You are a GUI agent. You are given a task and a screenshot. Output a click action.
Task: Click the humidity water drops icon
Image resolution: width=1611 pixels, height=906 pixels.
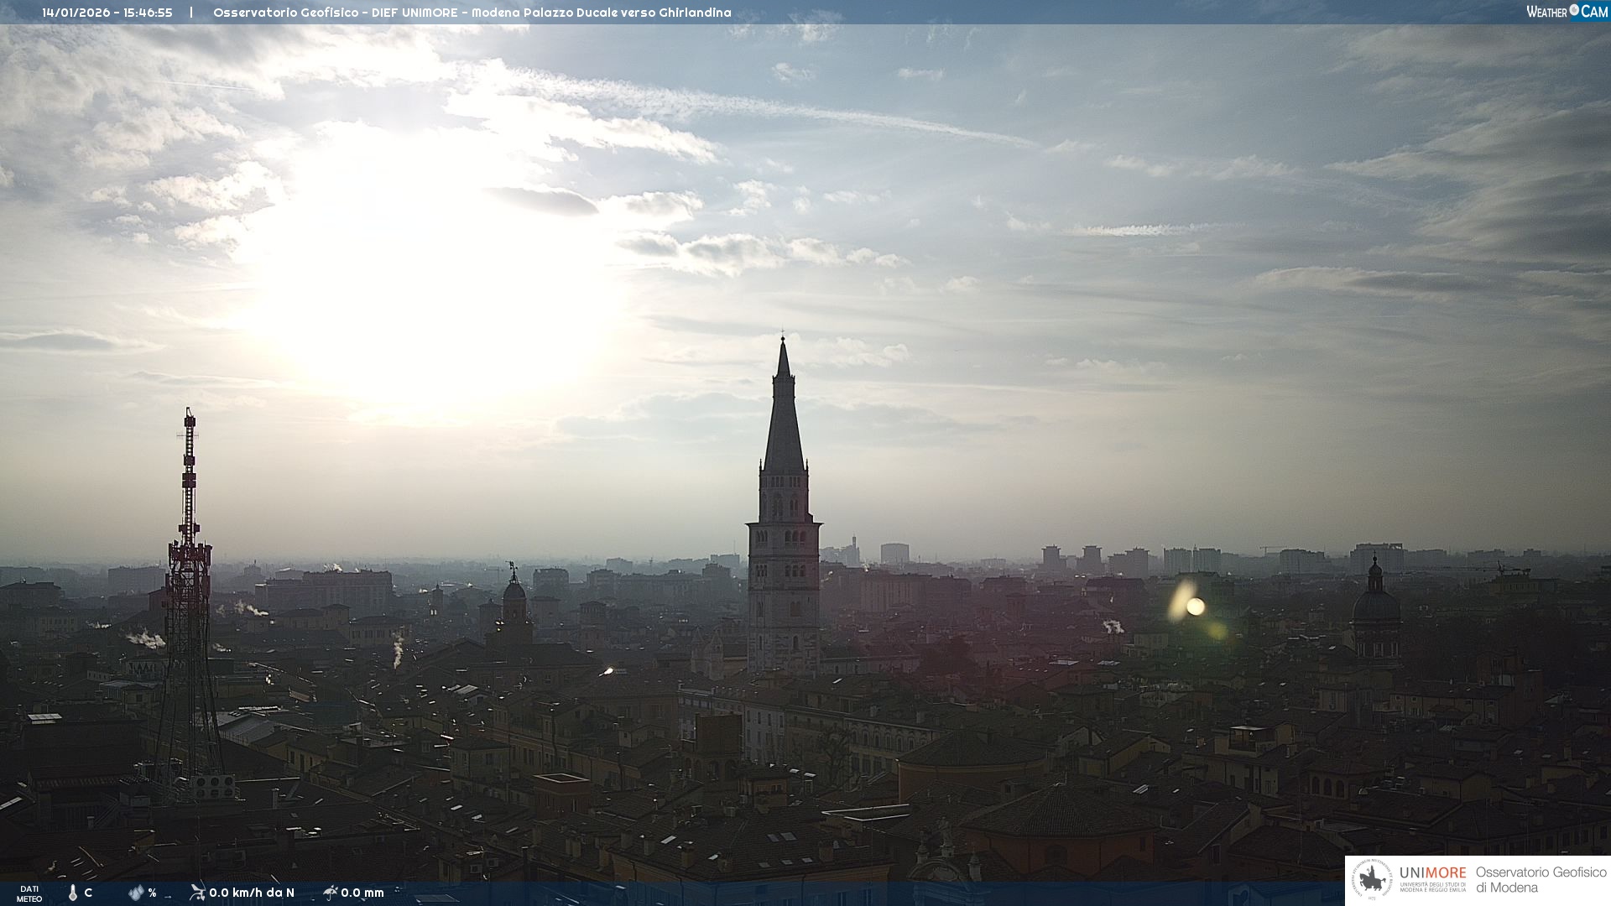pos(136,893)
